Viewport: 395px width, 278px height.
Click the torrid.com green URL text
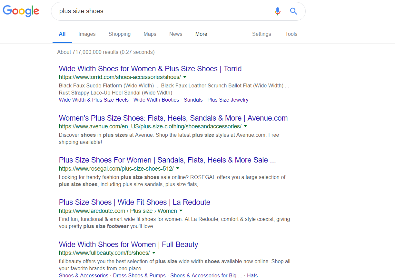pyautogui.click(x=120, y=77)
